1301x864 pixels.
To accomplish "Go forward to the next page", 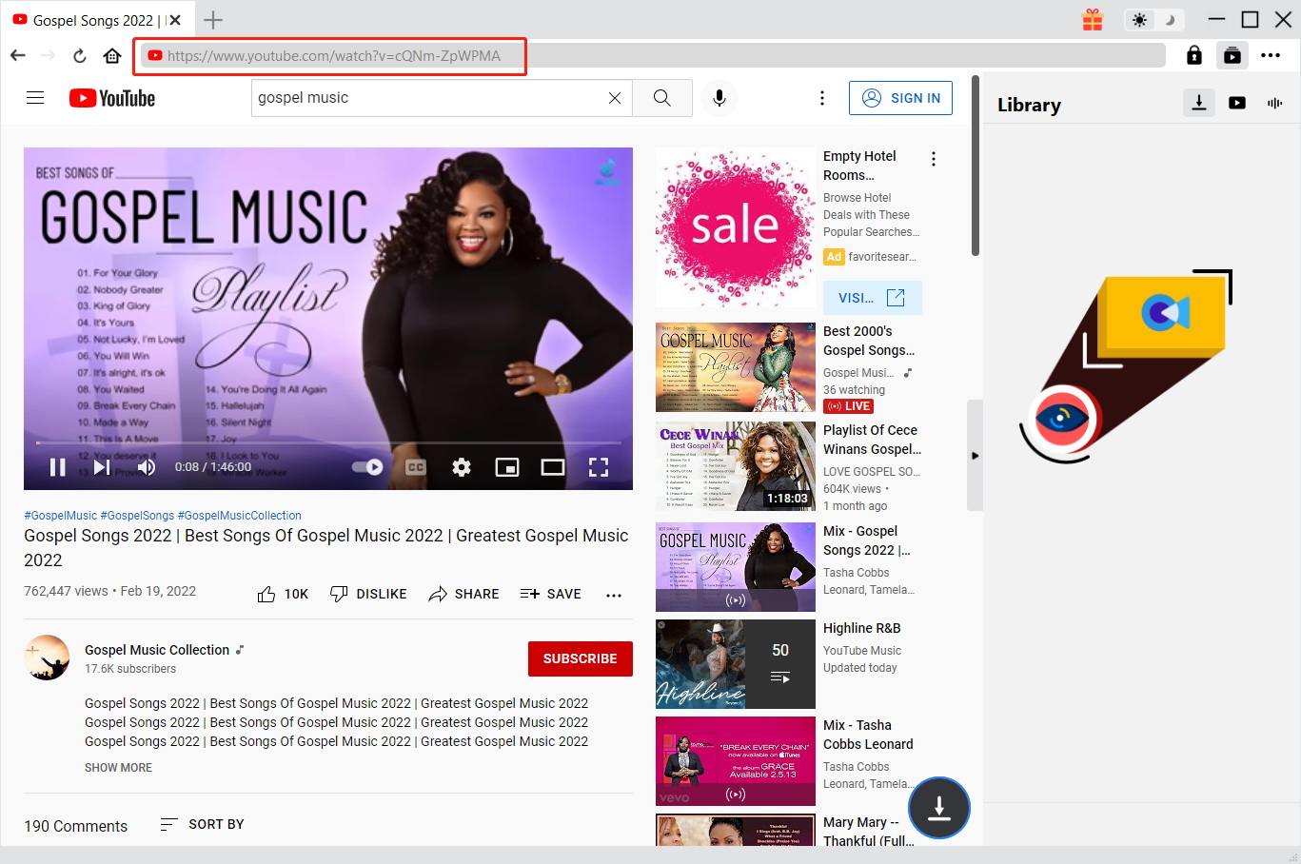I will 49,55.
